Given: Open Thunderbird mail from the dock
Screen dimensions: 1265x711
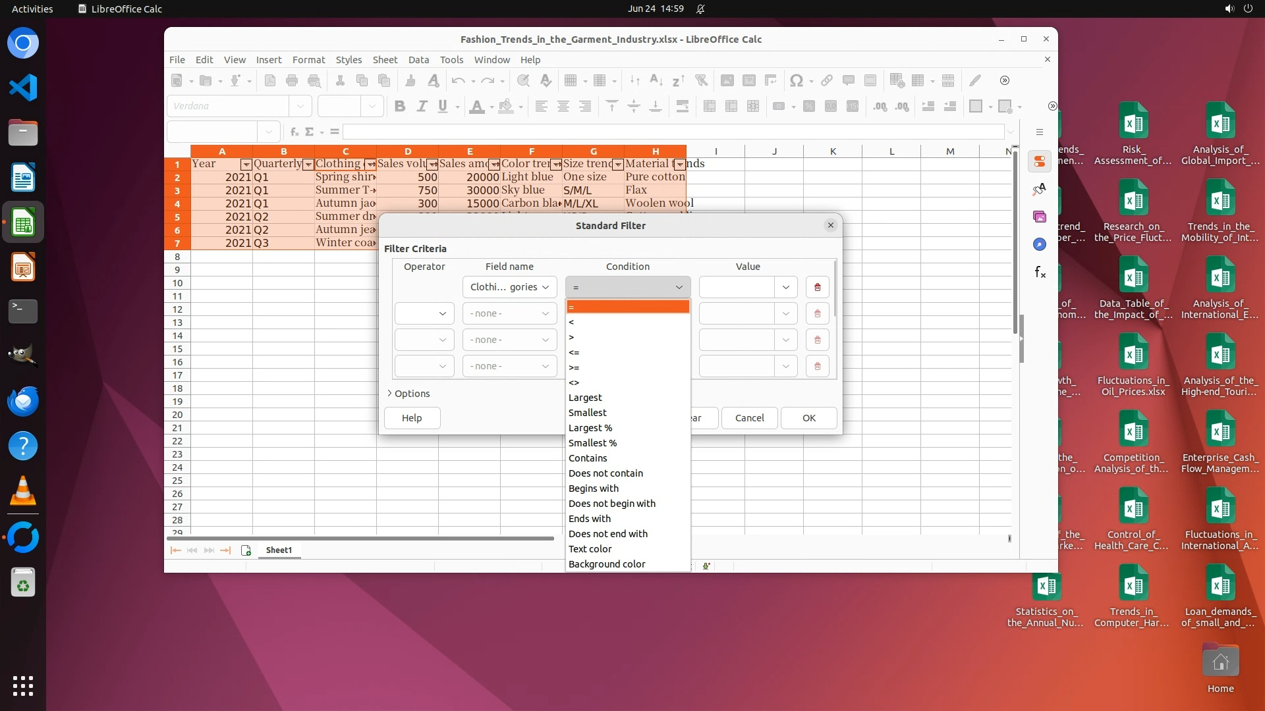Looking at the screenshot, I should [23, 401].
